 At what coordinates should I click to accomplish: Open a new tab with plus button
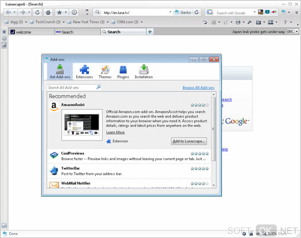point(150,32)
